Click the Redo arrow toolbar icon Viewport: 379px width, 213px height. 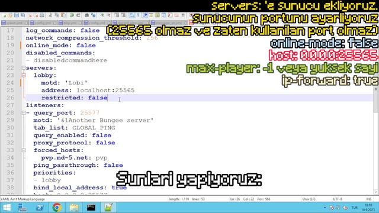tap(78, 15)
